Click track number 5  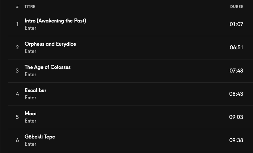[17, 117]
